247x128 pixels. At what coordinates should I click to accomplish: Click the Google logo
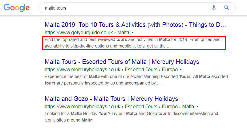[x=17, y=8]
